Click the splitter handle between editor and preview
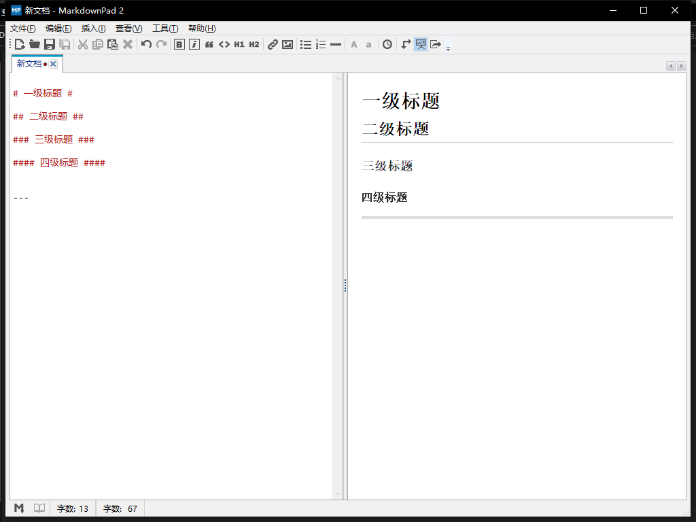The image size is (696, 522). point(345,285)
